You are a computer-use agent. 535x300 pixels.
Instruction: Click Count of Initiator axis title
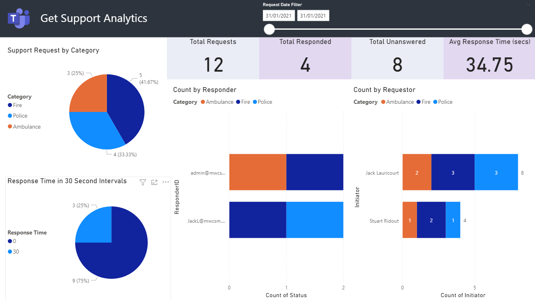point(463,295)
